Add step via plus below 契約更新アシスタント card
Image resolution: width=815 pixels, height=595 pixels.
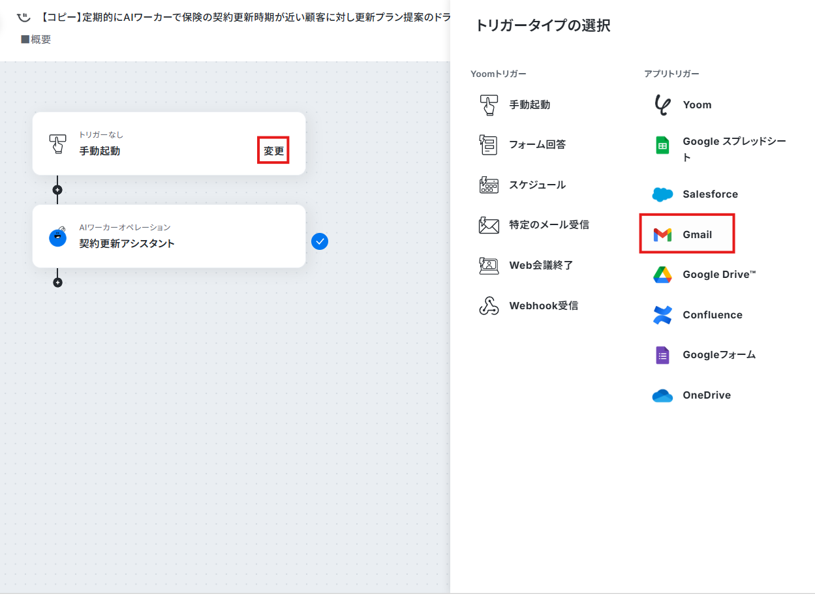57,282
